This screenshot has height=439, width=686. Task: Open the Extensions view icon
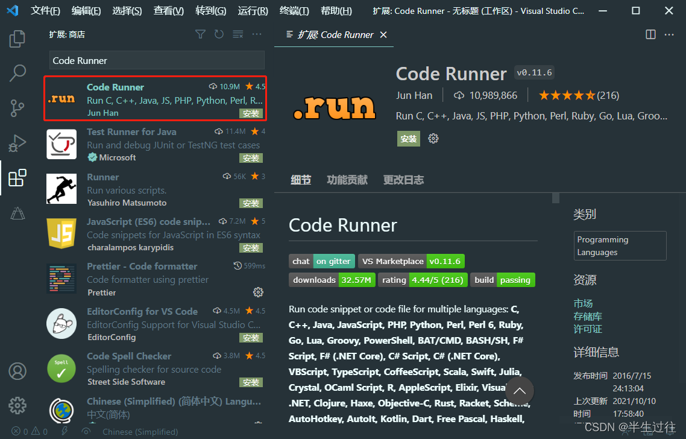point(17,178)
